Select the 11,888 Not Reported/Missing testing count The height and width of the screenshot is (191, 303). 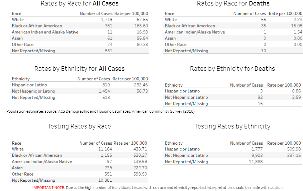pyautogui.click(x=256, y=162)
